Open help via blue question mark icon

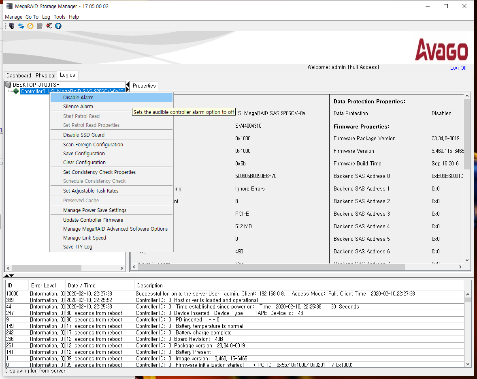pyautogui.click(x=58, y=26)
